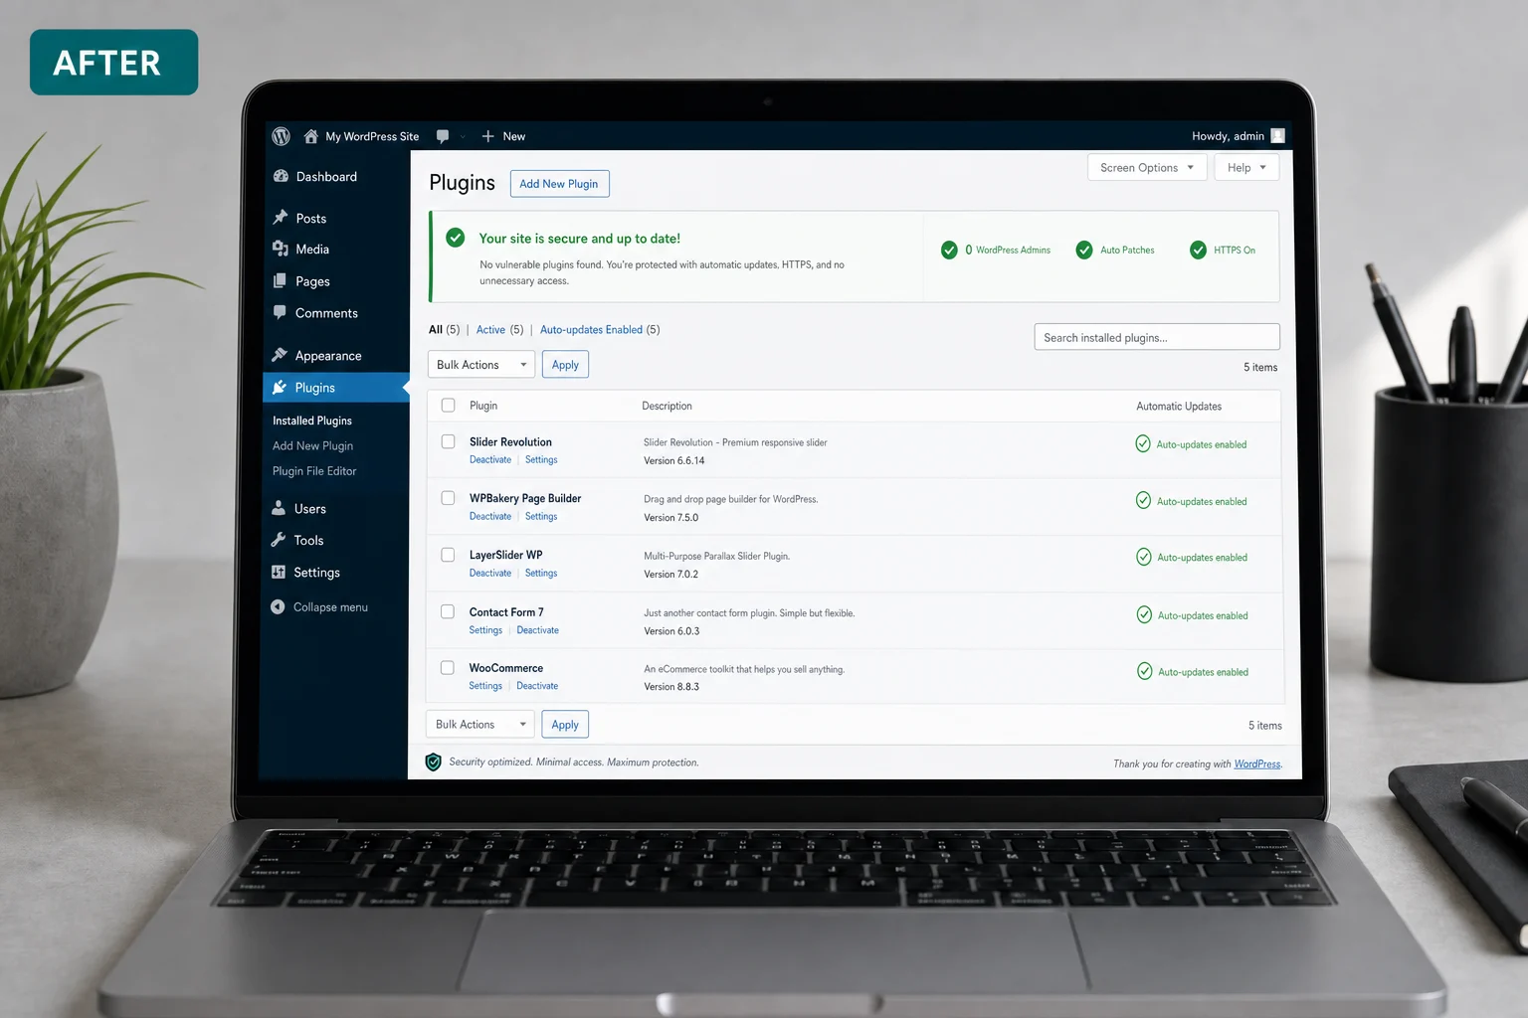Filter by Active plugins tab
The width and height of the screenshot is (1528, 1018).
[490, 330]
